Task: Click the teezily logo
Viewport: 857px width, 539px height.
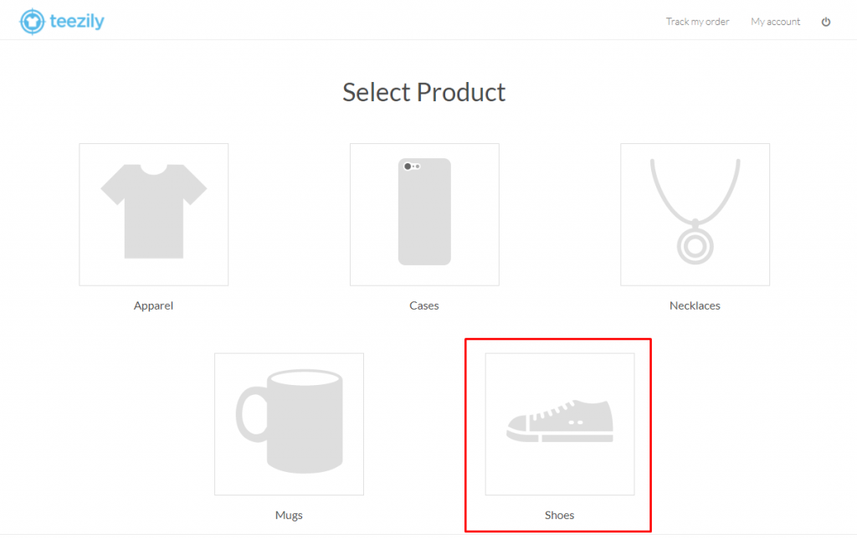Action: pos(62,21)
